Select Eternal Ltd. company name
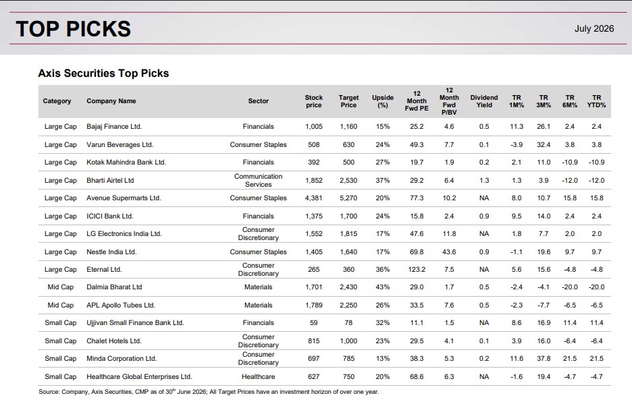The width and height of the screenshot is (632, 406). click(x=104, y=270)
